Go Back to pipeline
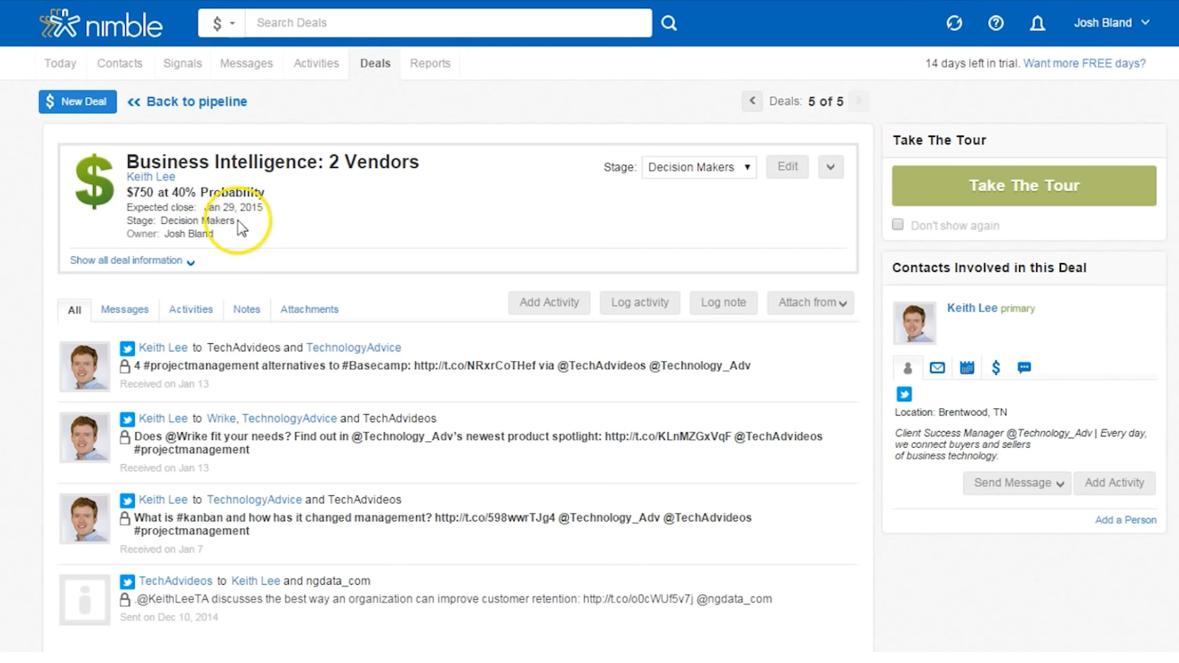Viewport: 1179px width, 663px height. [x=187, y=102]
